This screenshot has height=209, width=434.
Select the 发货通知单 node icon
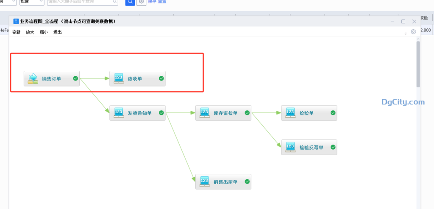click(x=119, y=113)
